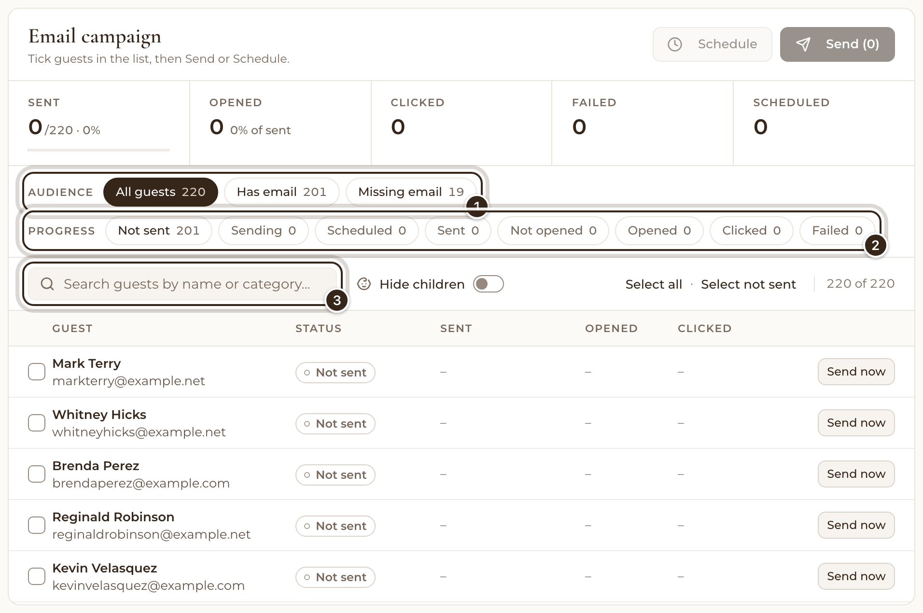
Task: Click Not sent status badge for Brenda Perez
Action: point(336,475)
